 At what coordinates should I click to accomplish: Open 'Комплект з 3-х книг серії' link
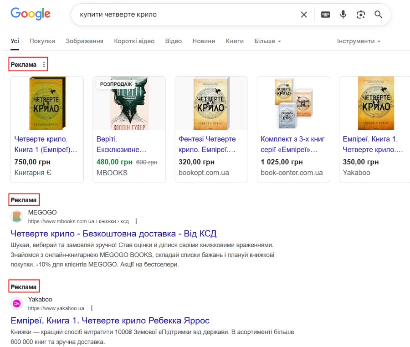point(292,144)
